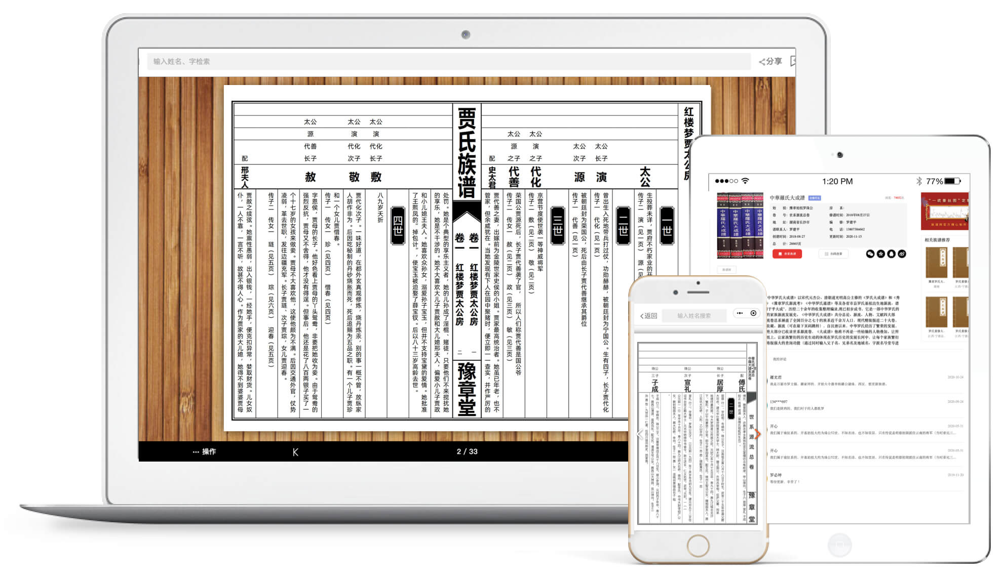
Task: Click name 代善 in genealogy header
Action: point(514,177)
